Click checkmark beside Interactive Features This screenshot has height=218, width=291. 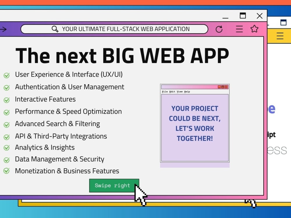click(x=7, y=100)
